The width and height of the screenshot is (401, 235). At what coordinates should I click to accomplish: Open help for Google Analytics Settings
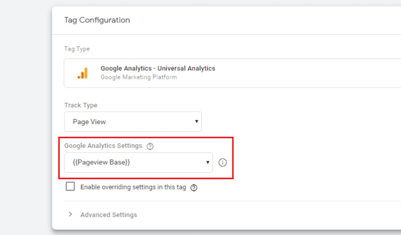150,146
